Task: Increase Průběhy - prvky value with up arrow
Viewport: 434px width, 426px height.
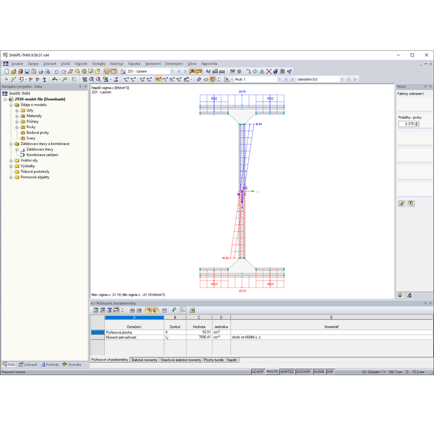Action: pos(417,122)
